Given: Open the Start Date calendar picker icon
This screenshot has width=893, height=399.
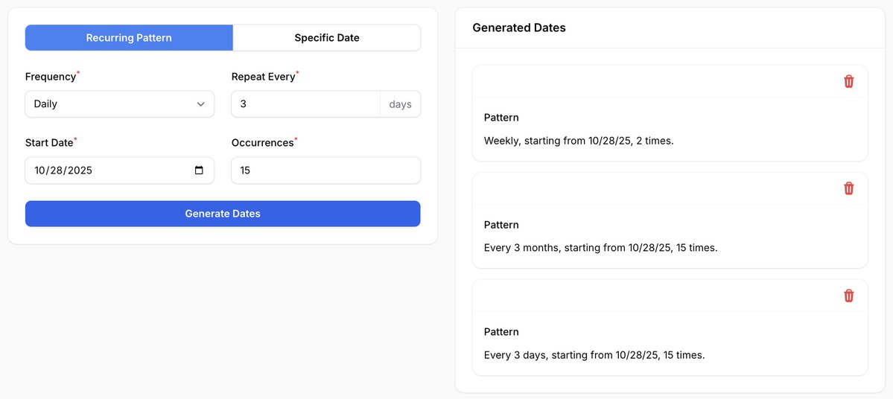Looking at the screenshot, I should (199, 170).
